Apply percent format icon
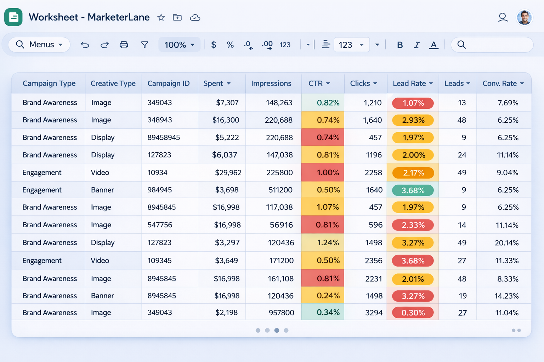Screen dimensions: 544x362 point(230,45)
